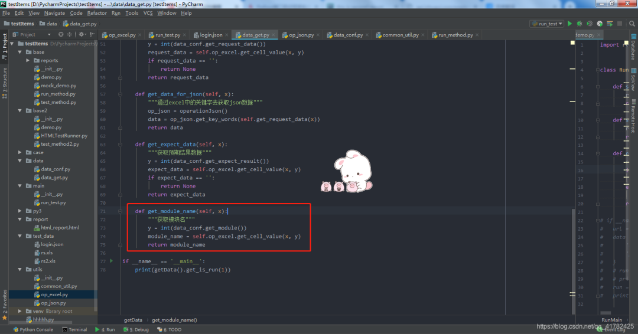The width and height of the screenshot is (638, 334).
Task: Open the Refactor menu
Action: coord(97,13)
